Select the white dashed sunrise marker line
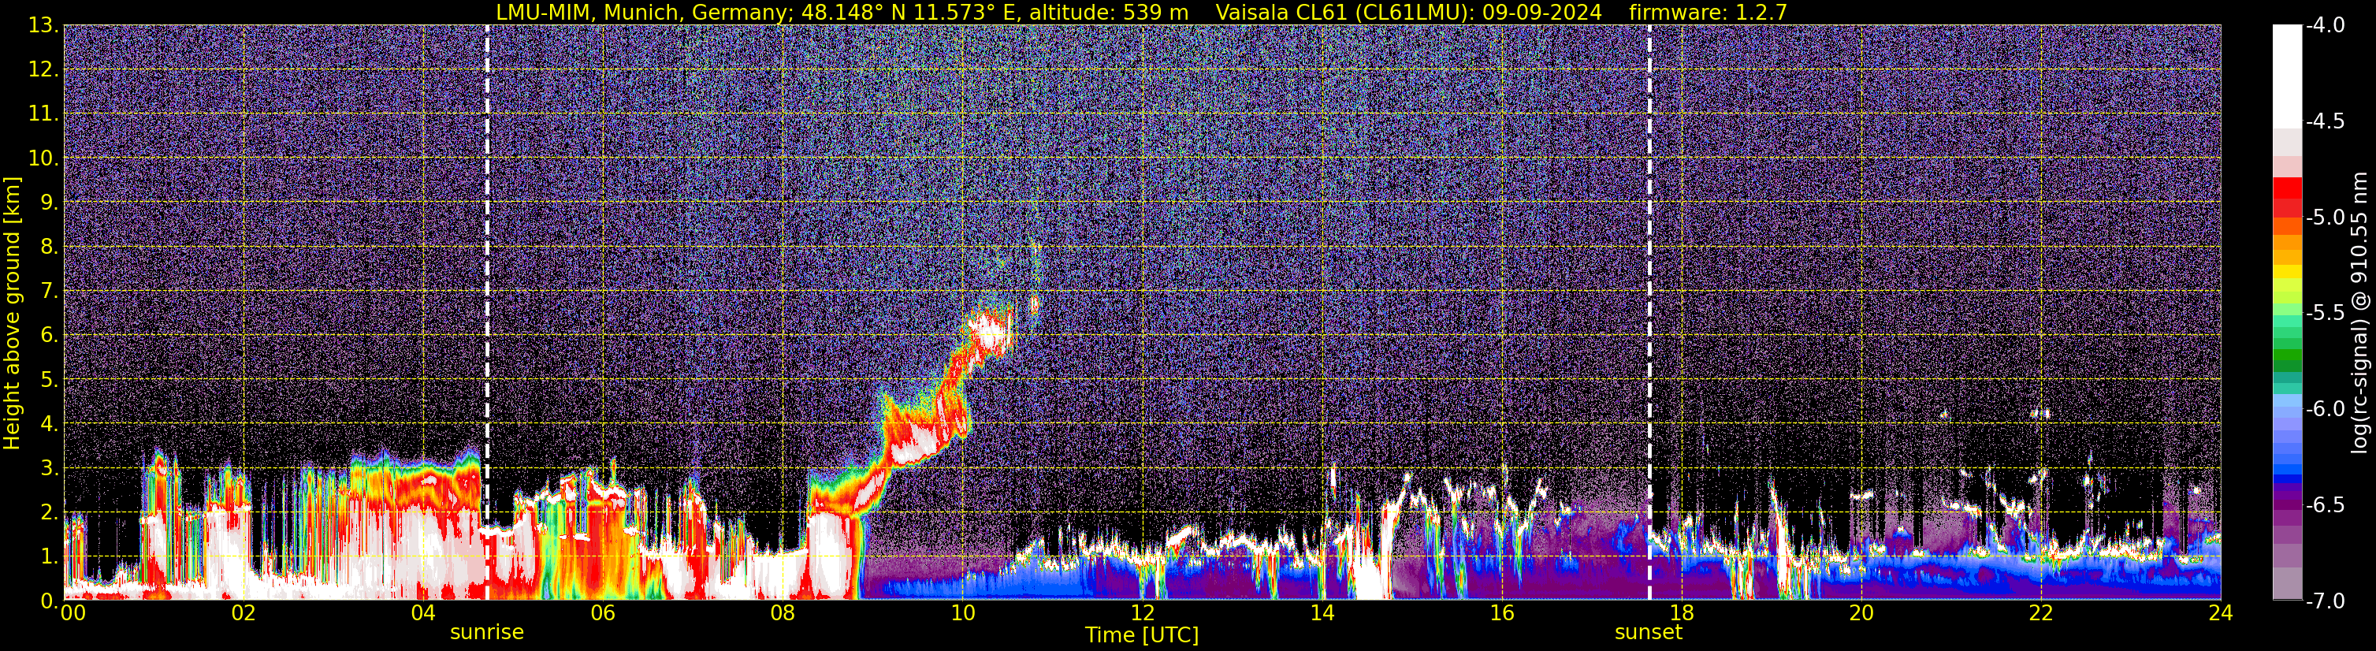Image resolution: width=2376 pixels, height=651 pixels. [x=487, y=311]
